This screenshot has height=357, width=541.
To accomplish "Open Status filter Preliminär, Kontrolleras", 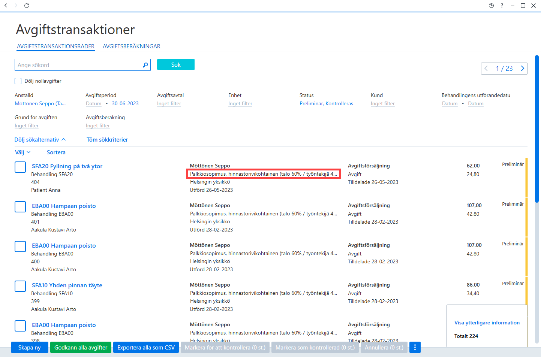I will coord(326,103).
